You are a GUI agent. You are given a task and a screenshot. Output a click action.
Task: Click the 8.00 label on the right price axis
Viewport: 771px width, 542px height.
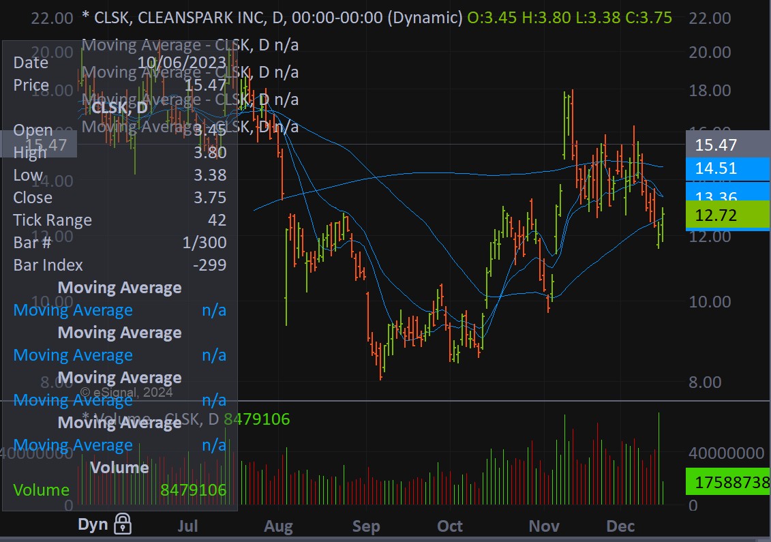(705, 382)
